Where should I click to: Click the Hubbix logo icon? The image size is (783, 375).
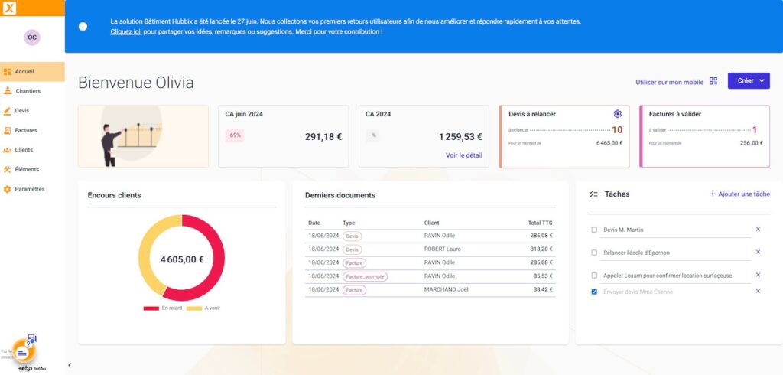[x=9, y=8]
